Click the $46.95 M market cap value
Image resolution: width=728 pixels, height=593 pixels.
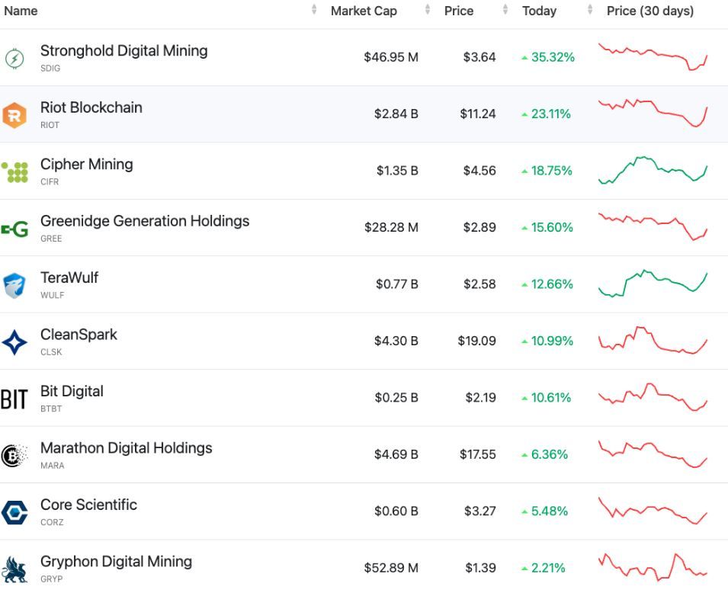coord(391,57)
